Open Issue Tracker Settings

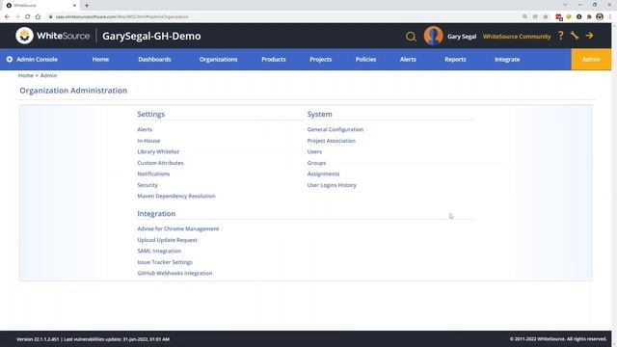165,262
